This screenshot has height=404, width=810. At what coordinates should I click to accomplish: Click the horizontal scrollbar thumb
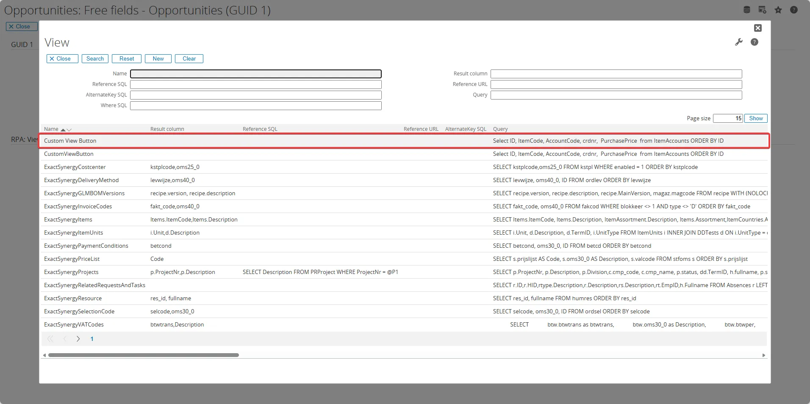143,355
